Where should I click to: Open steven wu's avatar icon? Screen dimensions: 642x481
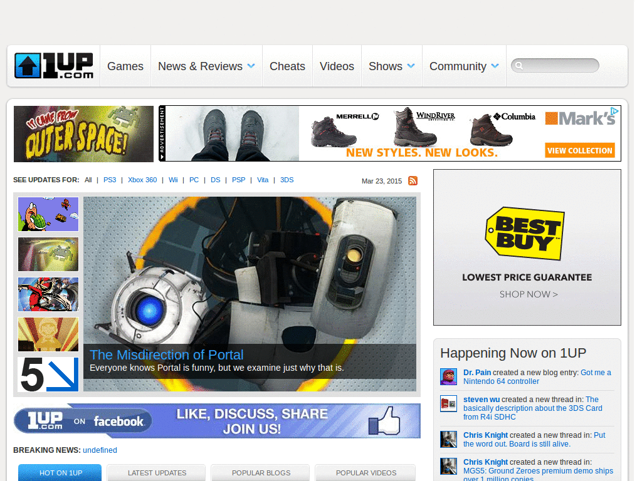448,404
